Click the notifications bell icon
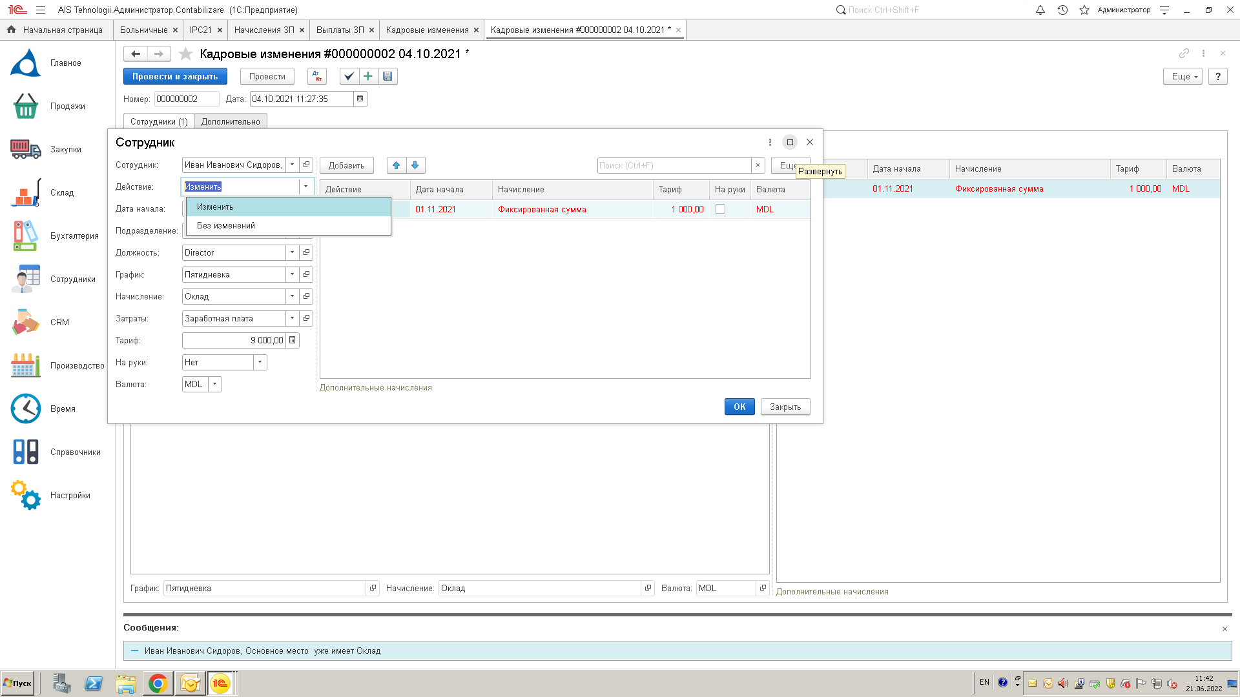The image size is (1240, 697). [x=1040, y=10]
